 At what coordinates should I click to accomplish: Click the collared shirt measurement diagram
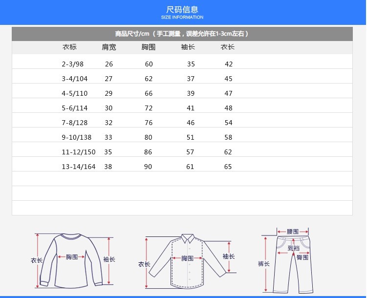(188, 261)
